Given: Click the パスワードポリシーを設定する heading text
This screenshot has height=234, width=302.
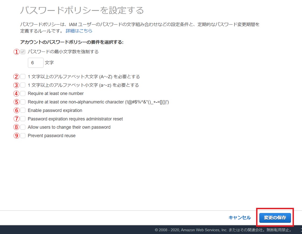Looking at the screenshot, I should pyautogui.click(x=82, y=10).
